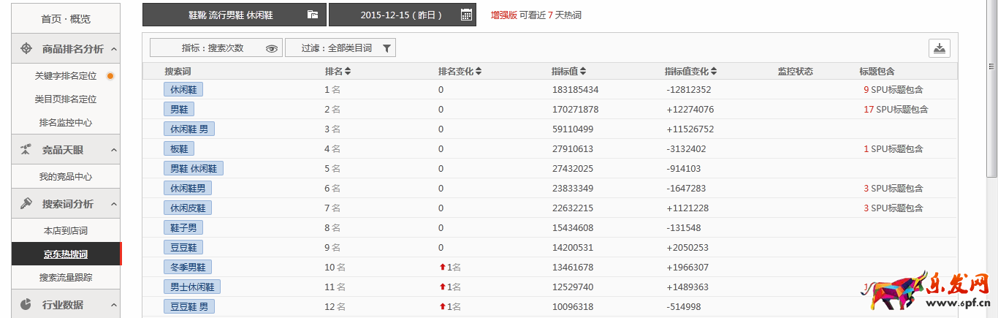998x318 pixels.
Task: Click the 搜索词分析 section icon
Action: coord(26,204)
